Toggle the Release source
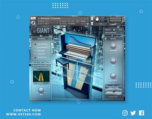This screenshot has width=152, height=119. pos(35,51)
